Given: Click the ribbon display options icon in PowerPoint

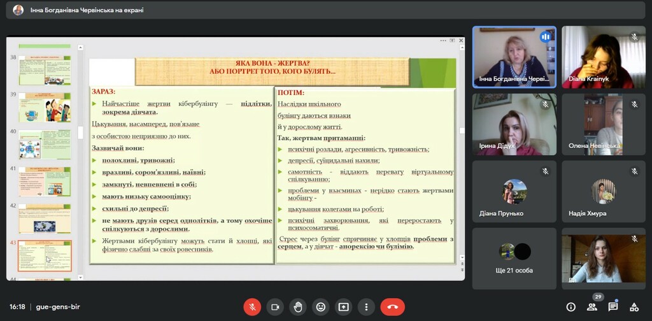Looking at the screenshot, I should click(452, 40).
